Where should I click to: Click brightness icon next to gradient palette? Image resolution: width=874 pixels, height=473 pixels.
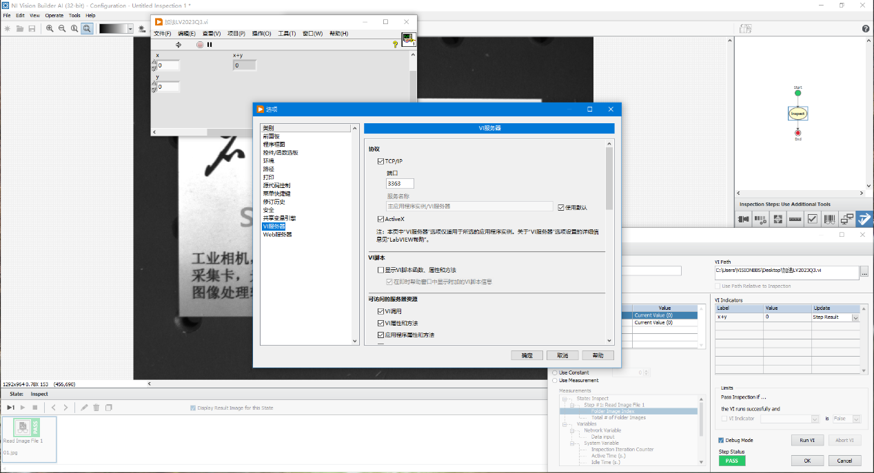point(142,28)
